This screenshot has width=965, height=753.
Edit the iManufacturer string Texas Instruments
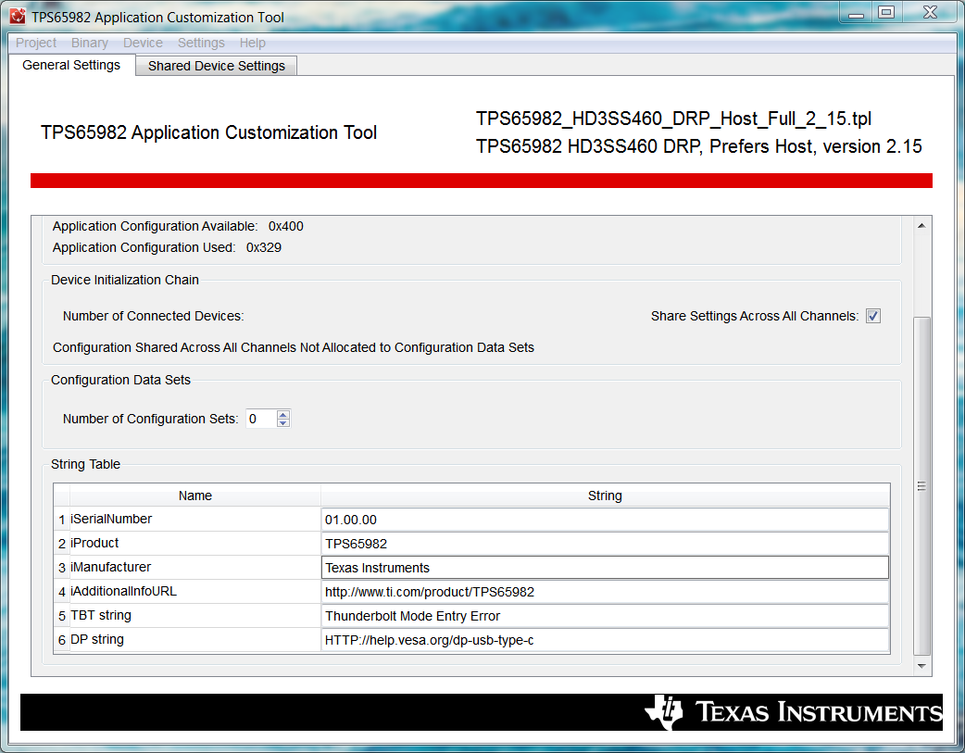coord(605,568)
